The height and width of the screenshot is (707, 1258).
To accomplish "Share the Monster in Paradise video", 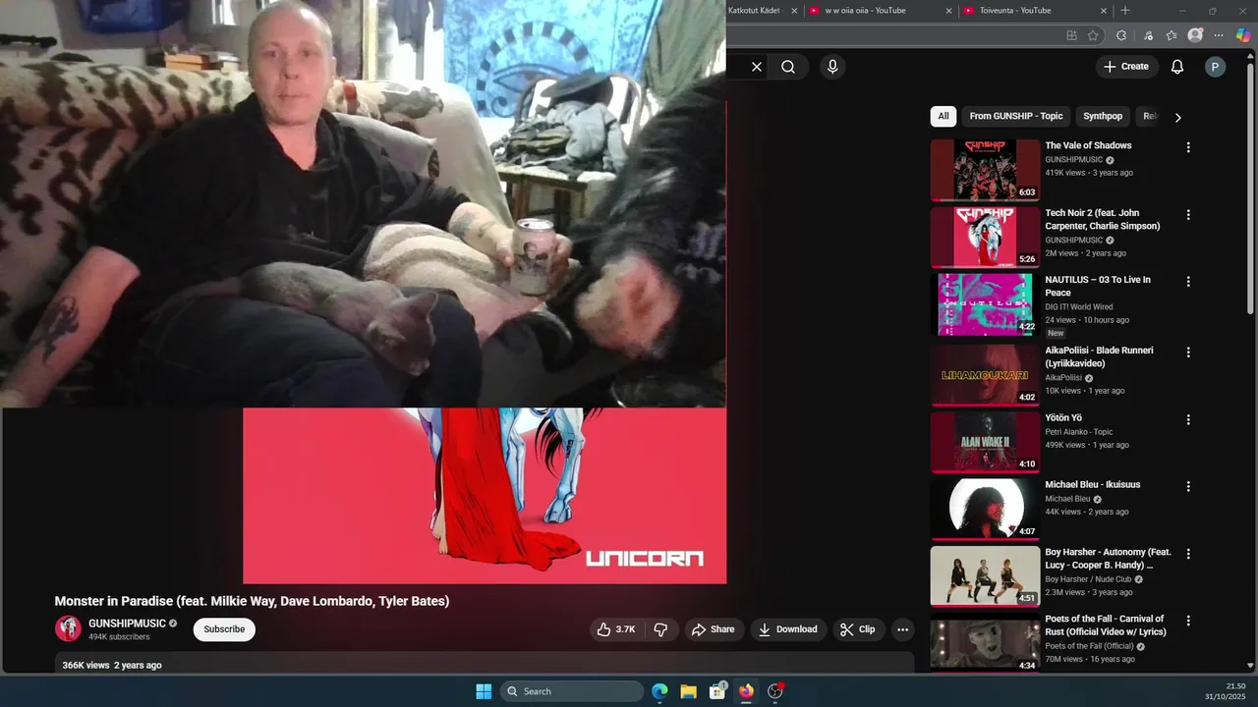I will (714, 629).
